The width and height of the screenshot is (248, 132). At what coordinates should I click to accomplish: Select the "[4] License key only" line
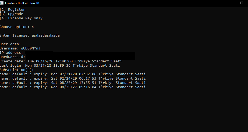coord(21,18)
